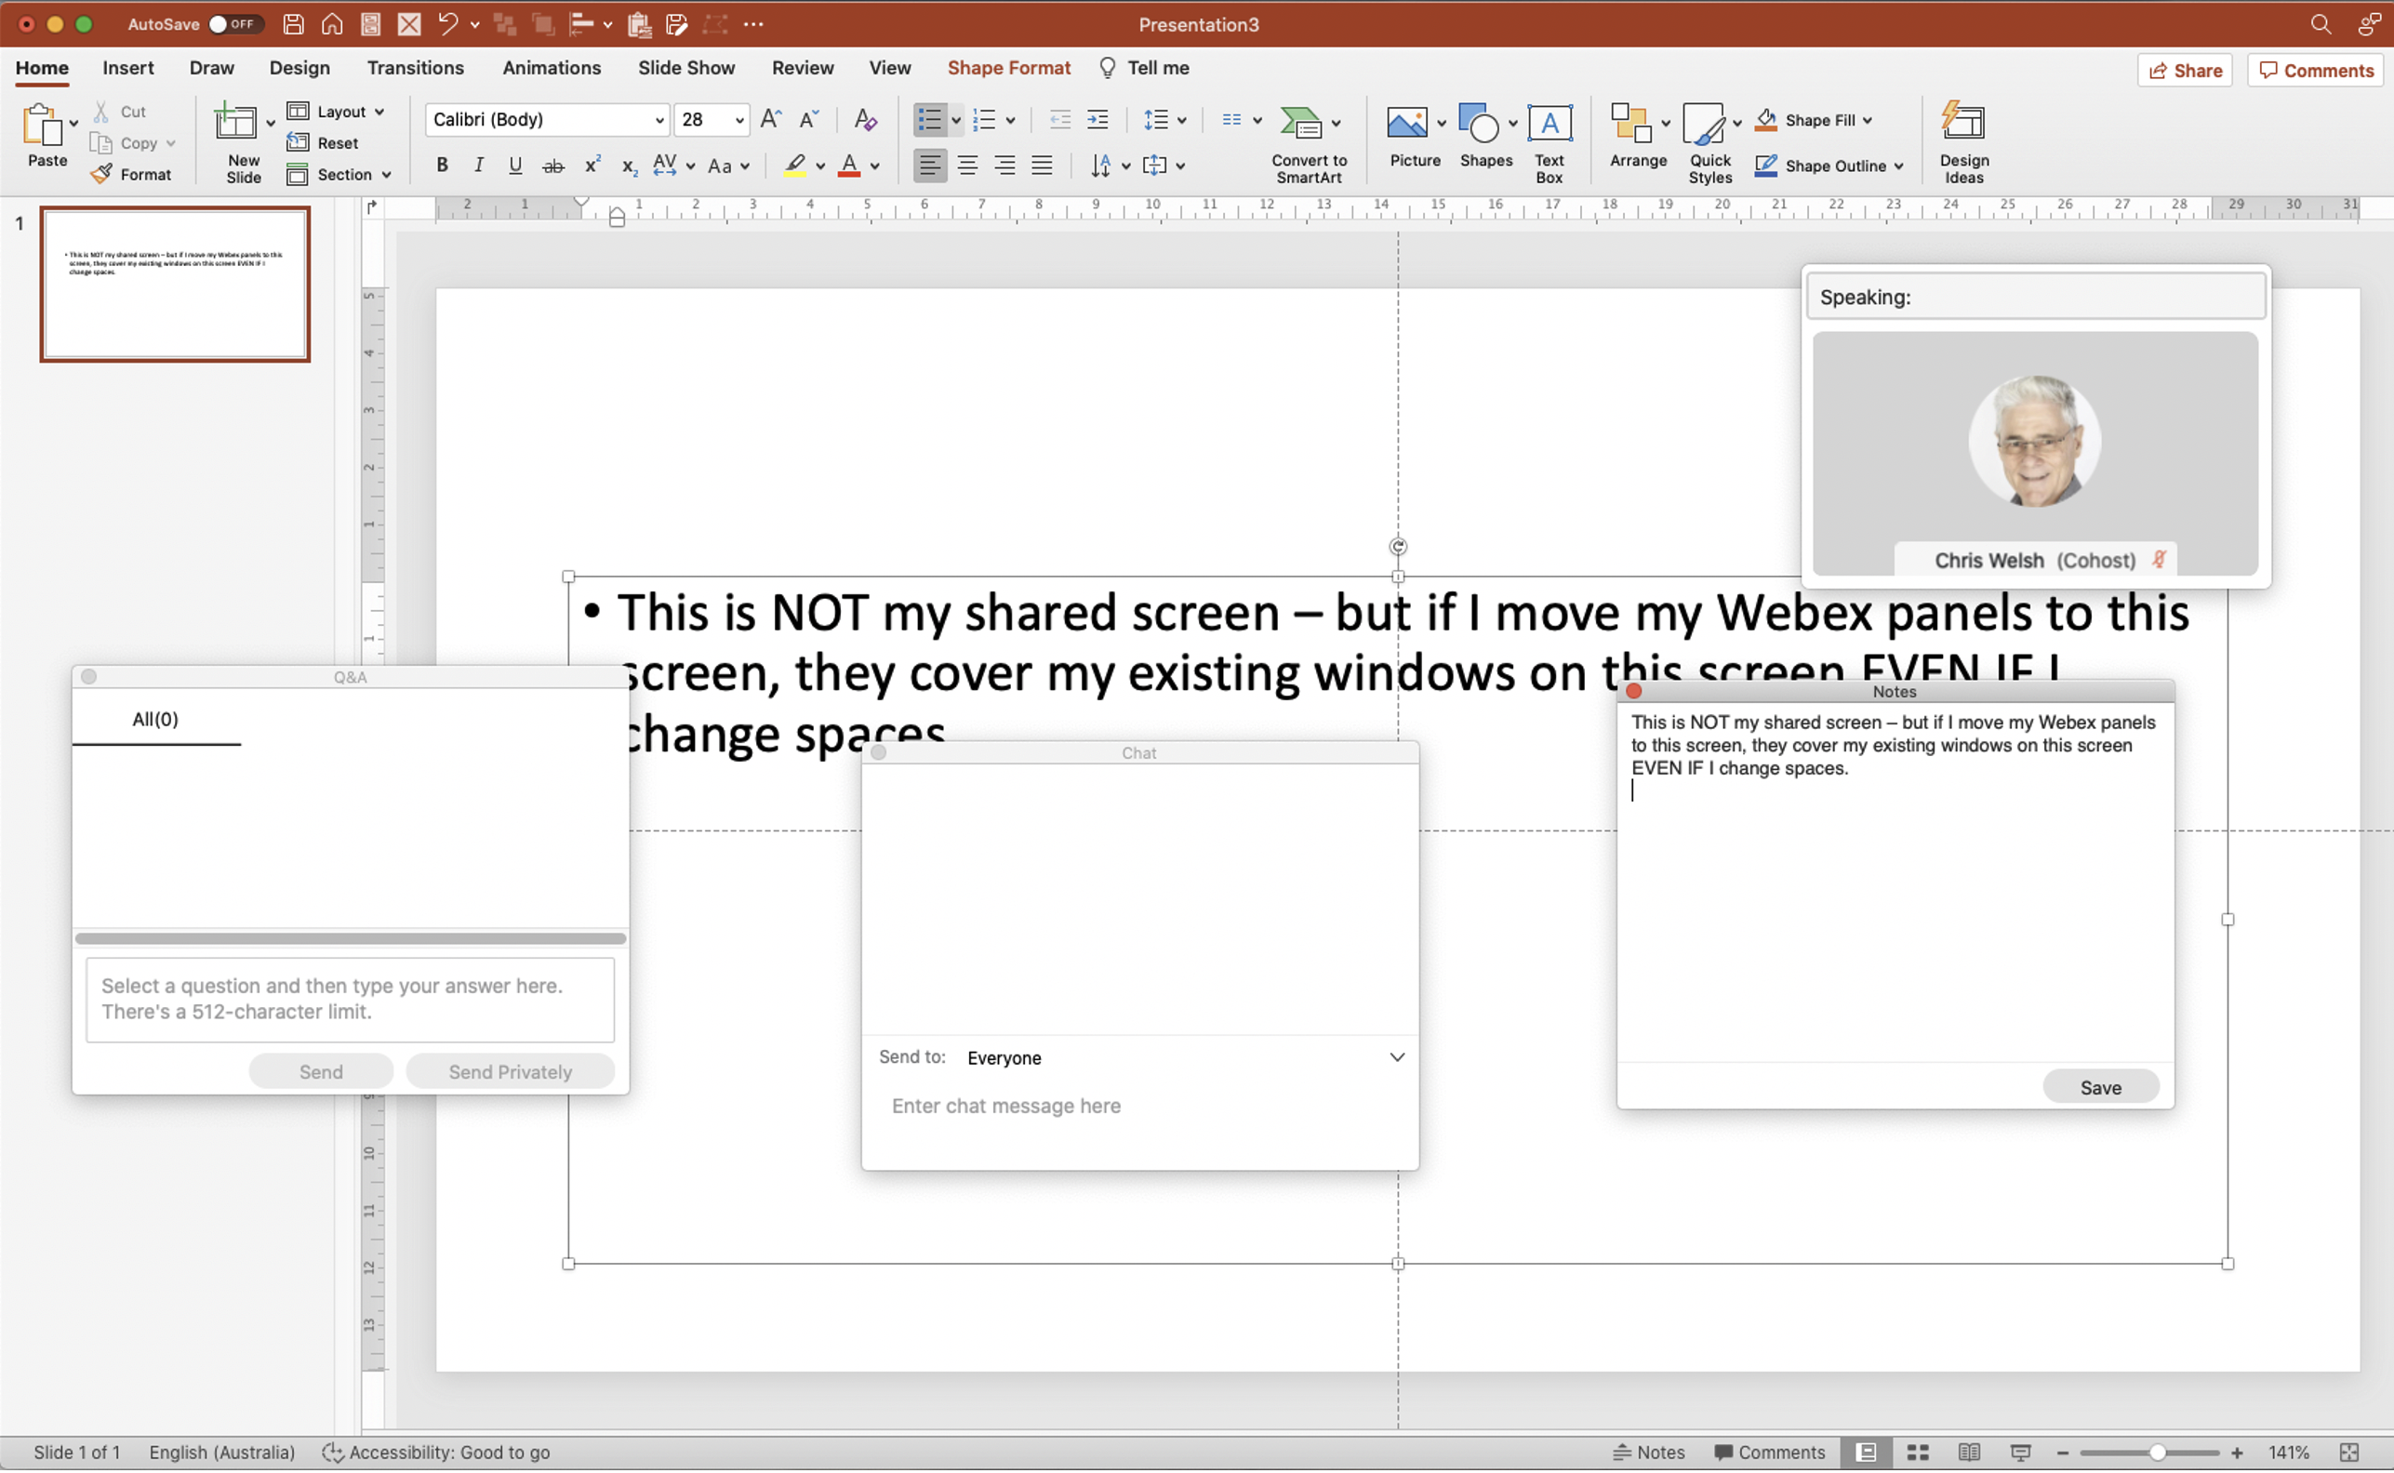Apply strikethrough formatting

pos(552,166)
